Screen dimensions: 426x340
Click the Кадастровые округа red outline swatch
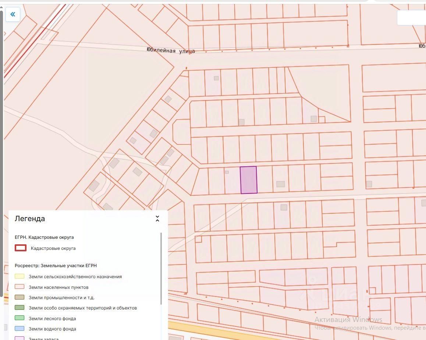click(x=20, y=248)
